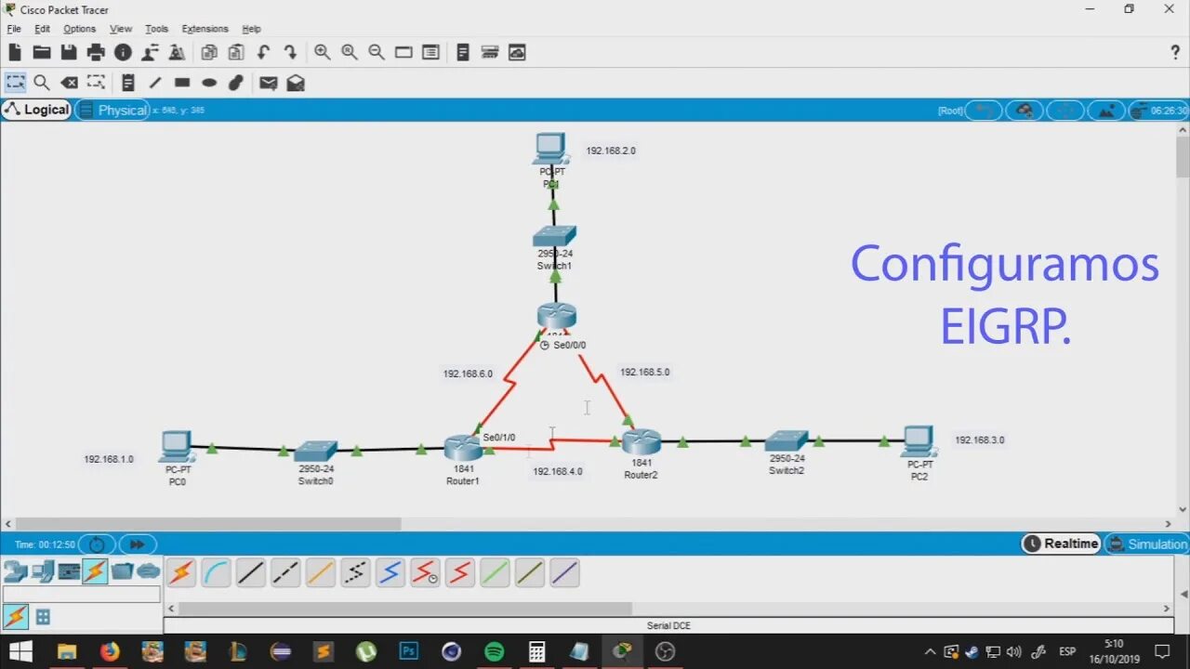Select Components category
The height and width of the screenshot is (669, 1190).
coord(69,571)
